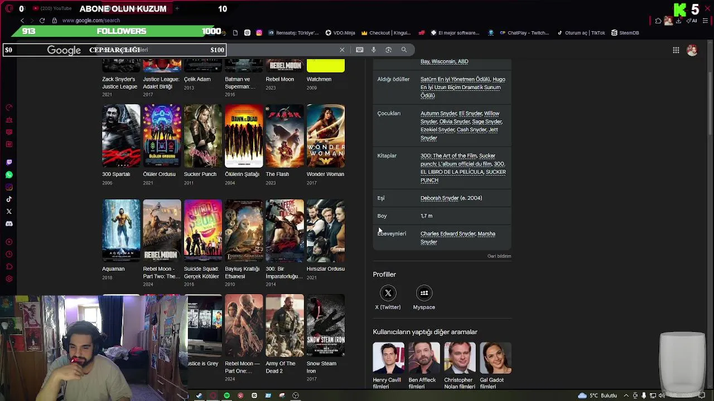Screen dimensions: 714x401
Task: Open GX Control speedometer in sidebar
Action: (x=9, y=107)
